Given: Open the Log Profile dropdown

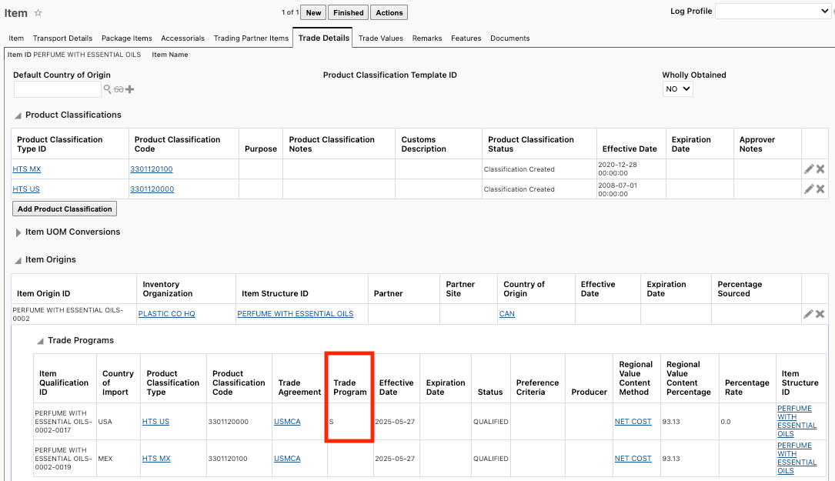Looking at the screenshot, I should click(772, 11).
